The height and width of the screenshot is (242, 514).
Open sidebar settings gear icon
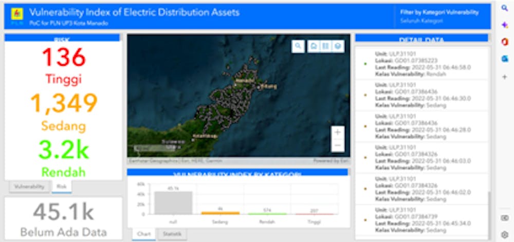(x=505, y=234)
